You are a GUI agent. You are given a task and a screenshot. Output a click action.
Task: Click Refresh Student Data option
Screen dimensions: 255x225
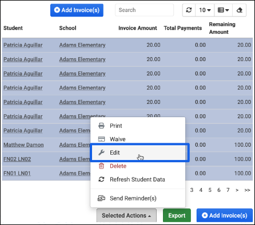point(138,179)
